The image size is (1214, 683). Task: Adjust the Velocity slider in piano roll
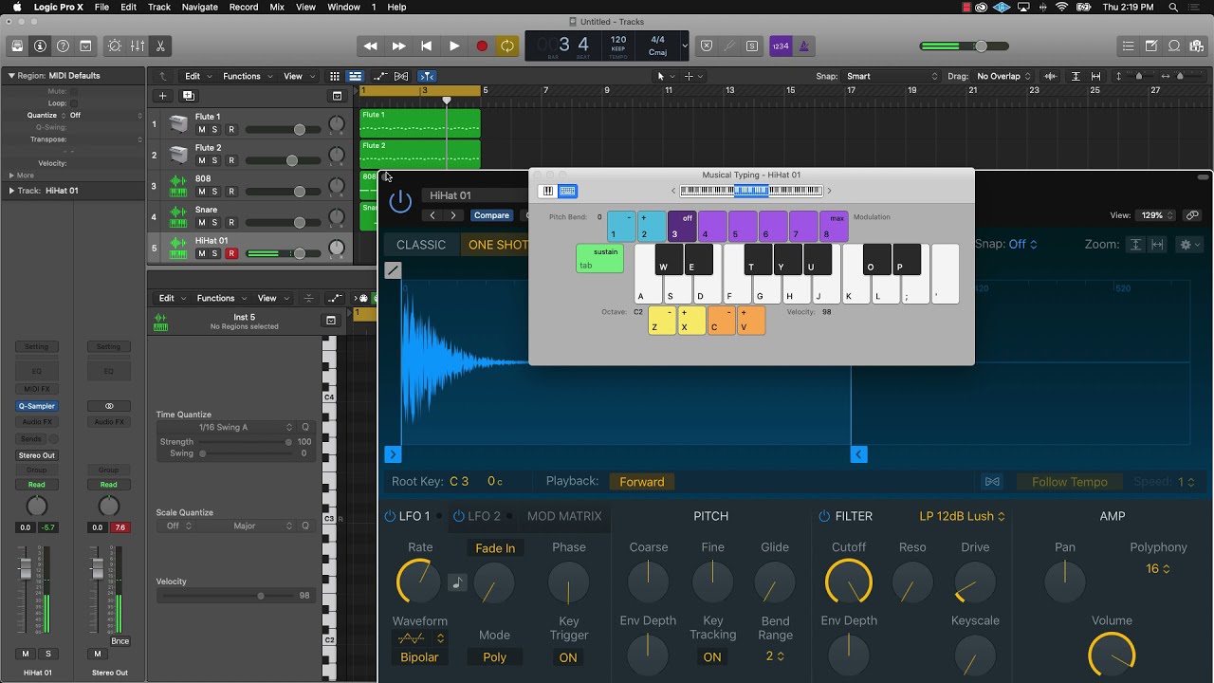pyautogui.click(x=230, y=596)
